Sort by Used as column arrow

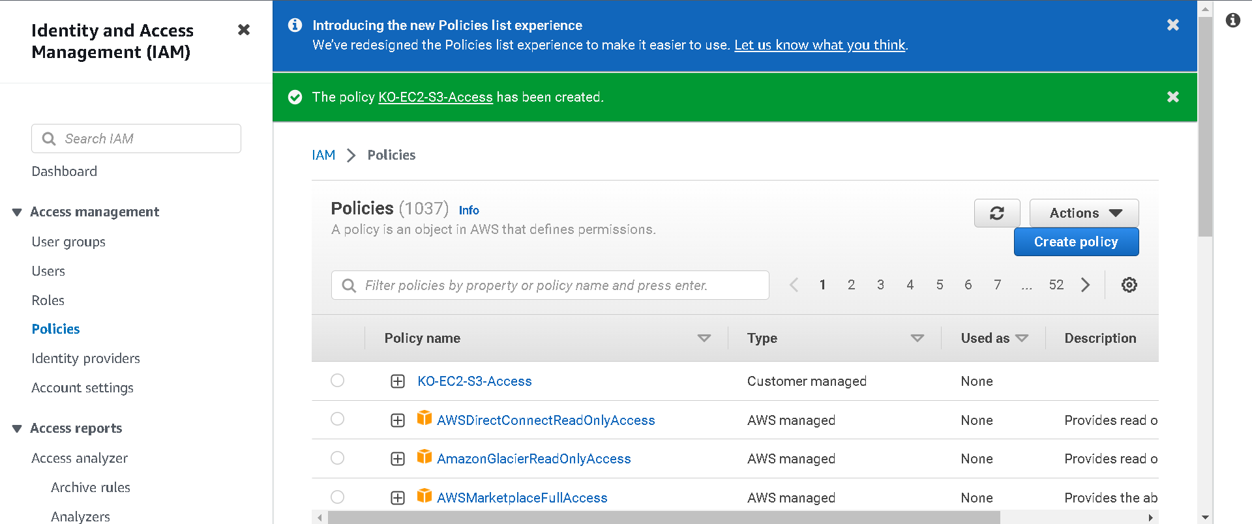coord(1022,338)
